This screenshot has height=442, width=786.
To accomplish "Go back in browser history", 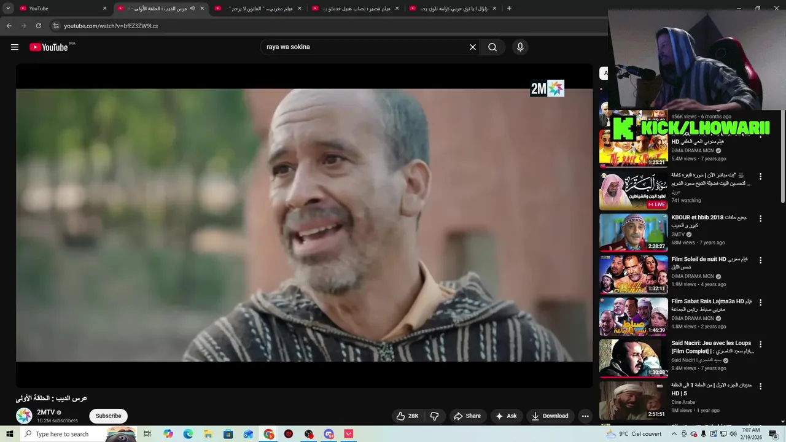I will pyautogui.click(x=9, y=26).
